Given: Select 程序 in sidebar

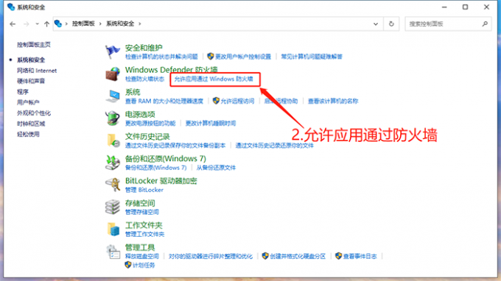Looking at the screenshot, I should coord(23,92).
